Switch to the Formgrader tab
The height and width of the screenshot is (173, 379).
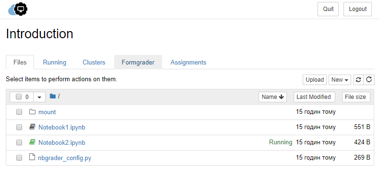point(138,62)
